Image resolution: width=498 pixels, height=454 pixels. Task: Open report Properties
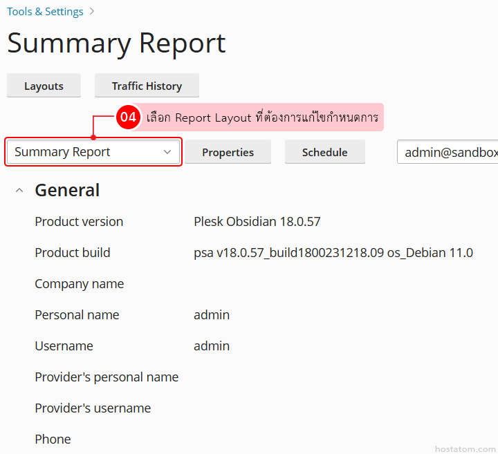click(x=228, y=153)
